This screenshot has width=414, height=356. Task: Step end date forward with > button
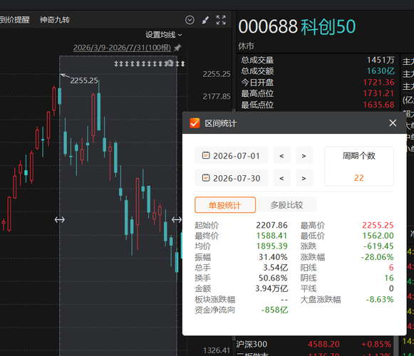tap(304, 178)
